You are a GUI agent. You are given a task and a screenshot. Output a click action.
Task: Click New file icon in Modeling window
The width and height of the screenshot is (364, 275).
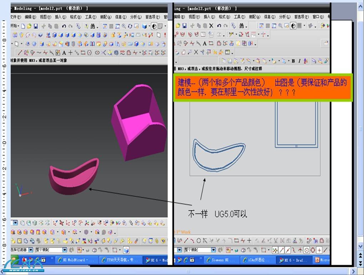[23, 26]
